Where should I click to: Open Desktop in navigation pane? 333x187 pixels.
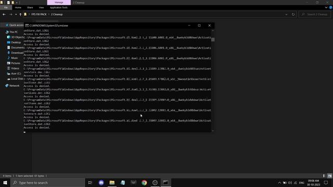14,42
